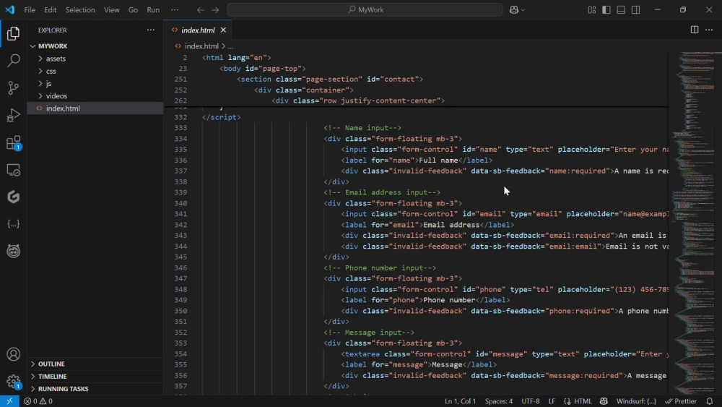The height and width of the screenshot is (407, 722).
Task: Click the VS Code logo icon
Action: point(9,9)
